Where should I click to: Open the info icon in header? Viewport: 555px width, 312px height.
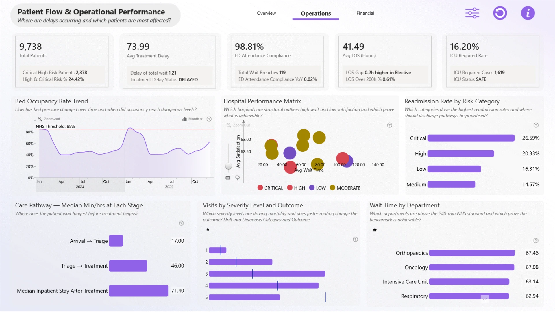pyautogui.click(x=528, y=13)
